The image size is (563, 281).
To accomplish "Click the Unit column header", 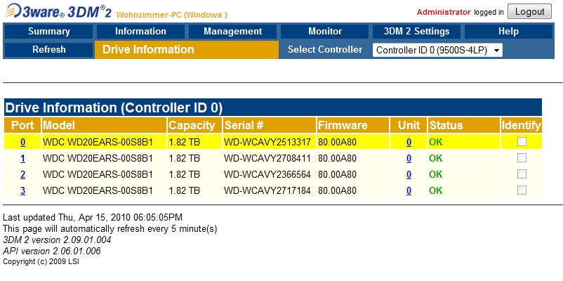I will point(409,125).
